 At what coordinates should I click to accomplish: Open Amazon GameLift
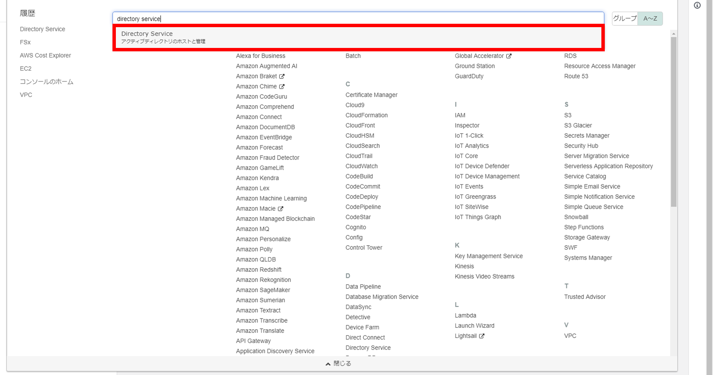click(260, 168)
